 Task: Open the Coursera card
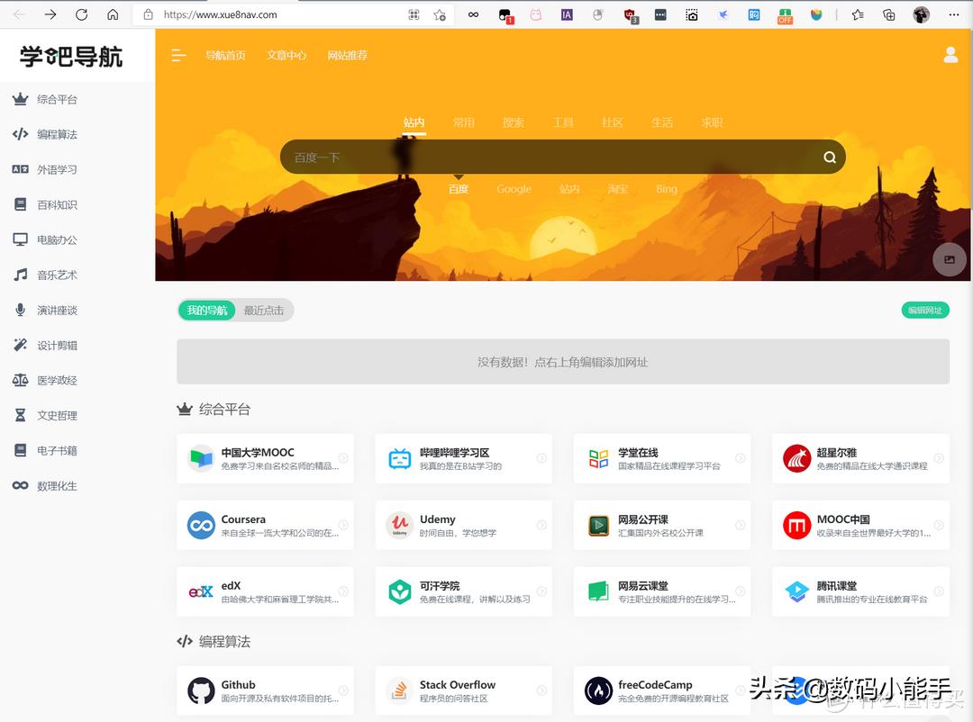click(x=265, y=526)
